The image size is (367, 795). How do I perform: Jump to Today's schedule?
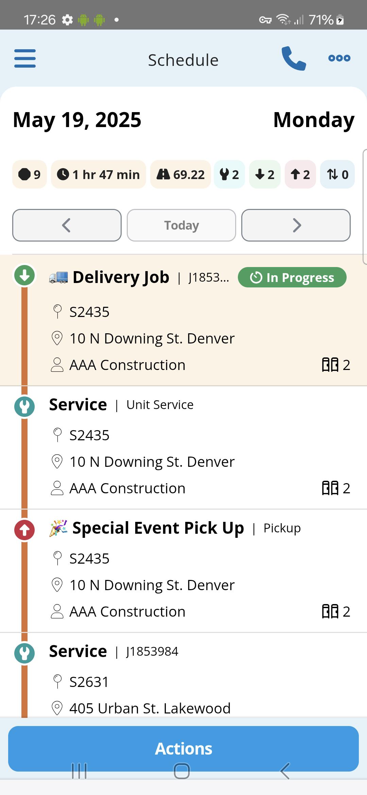click(x=181, y=225)
